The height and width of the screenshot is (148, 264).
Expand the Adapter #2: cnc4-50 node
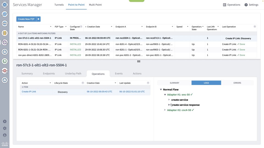[165, 110]
